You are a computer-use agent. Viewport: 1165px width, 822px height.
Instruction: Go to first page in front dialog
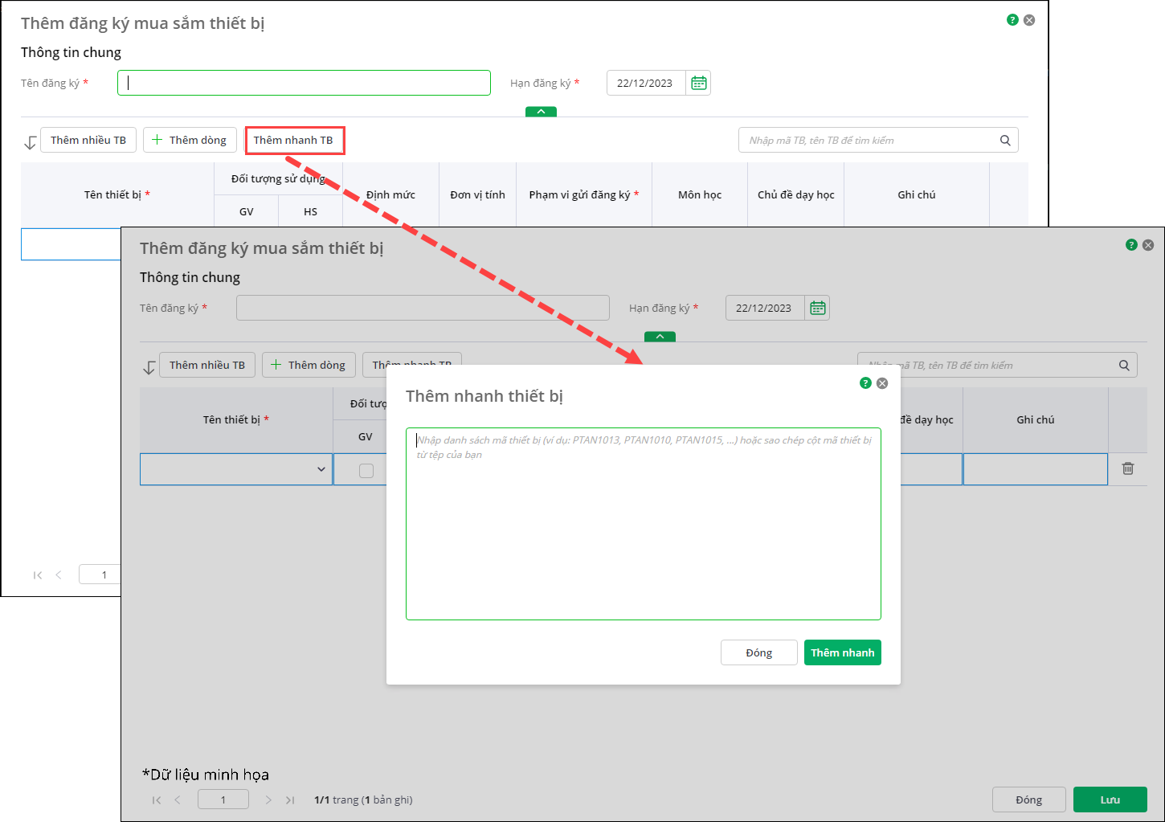[x=157, y=800]
